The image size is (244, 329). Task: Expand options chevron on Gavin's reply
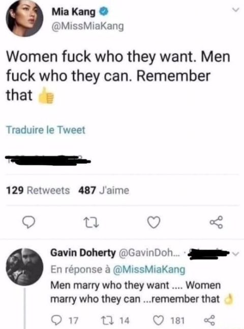[x=236, y=254]
